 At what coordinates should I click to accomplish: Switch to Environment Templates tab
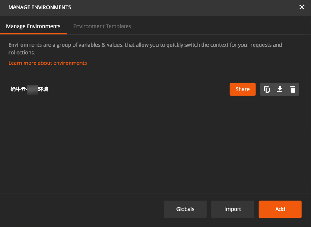click(x=102, y=26)
